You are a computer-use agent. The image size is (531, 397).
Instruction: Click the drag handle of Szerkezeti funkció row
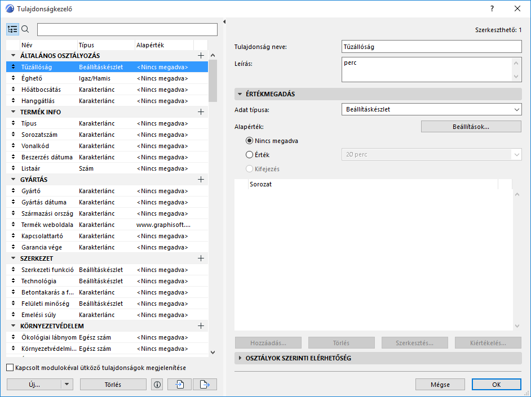point(13,270)
